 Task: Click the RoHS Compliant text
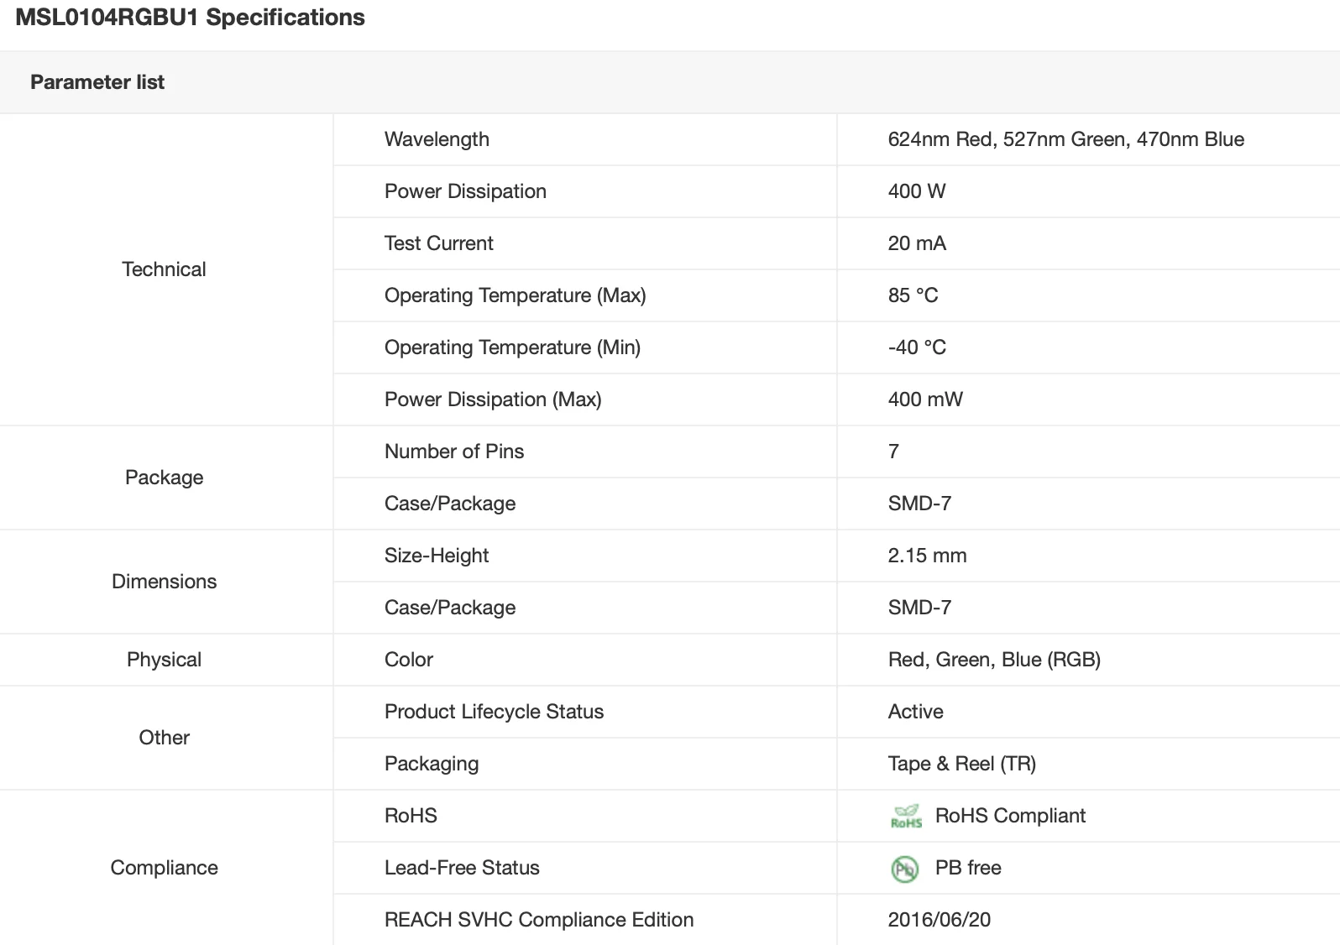[x=1010, y=816]
